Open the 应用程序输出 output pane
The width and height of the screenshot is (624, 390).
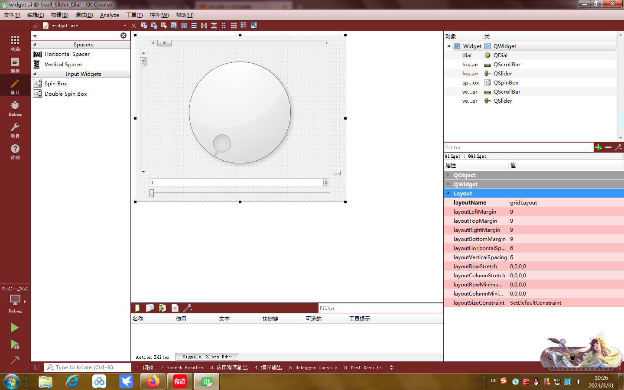click(232, 367)
